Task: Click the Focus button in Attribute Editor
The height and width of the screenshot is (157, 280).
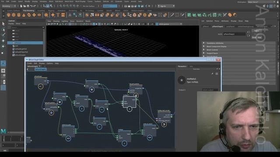Action: tap(256, 31)
